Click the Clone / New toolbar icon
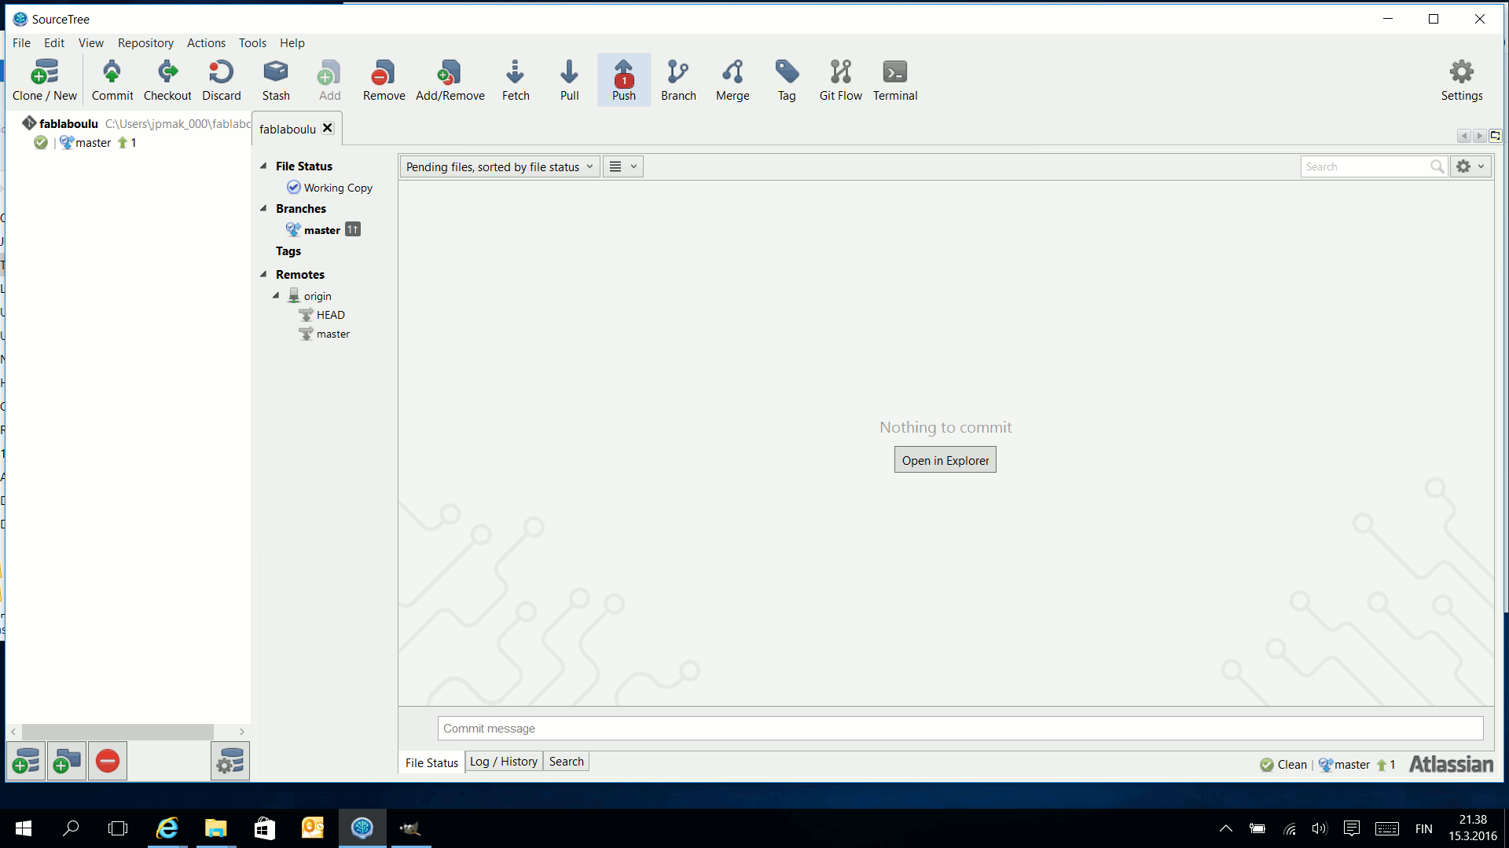The height and width of the screenshot is (848, 1509). (x=45, y=80)
